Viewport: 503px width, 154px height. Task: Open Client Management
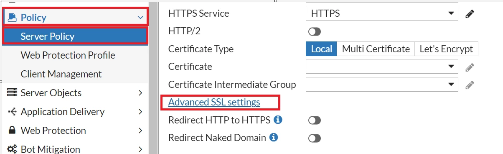point(61,74)
